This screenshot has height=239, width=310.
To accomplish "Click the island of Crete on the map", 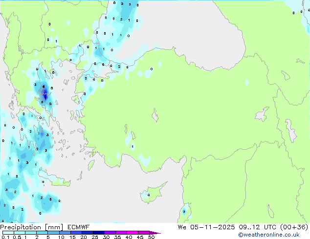I will [x=54, y=179].
